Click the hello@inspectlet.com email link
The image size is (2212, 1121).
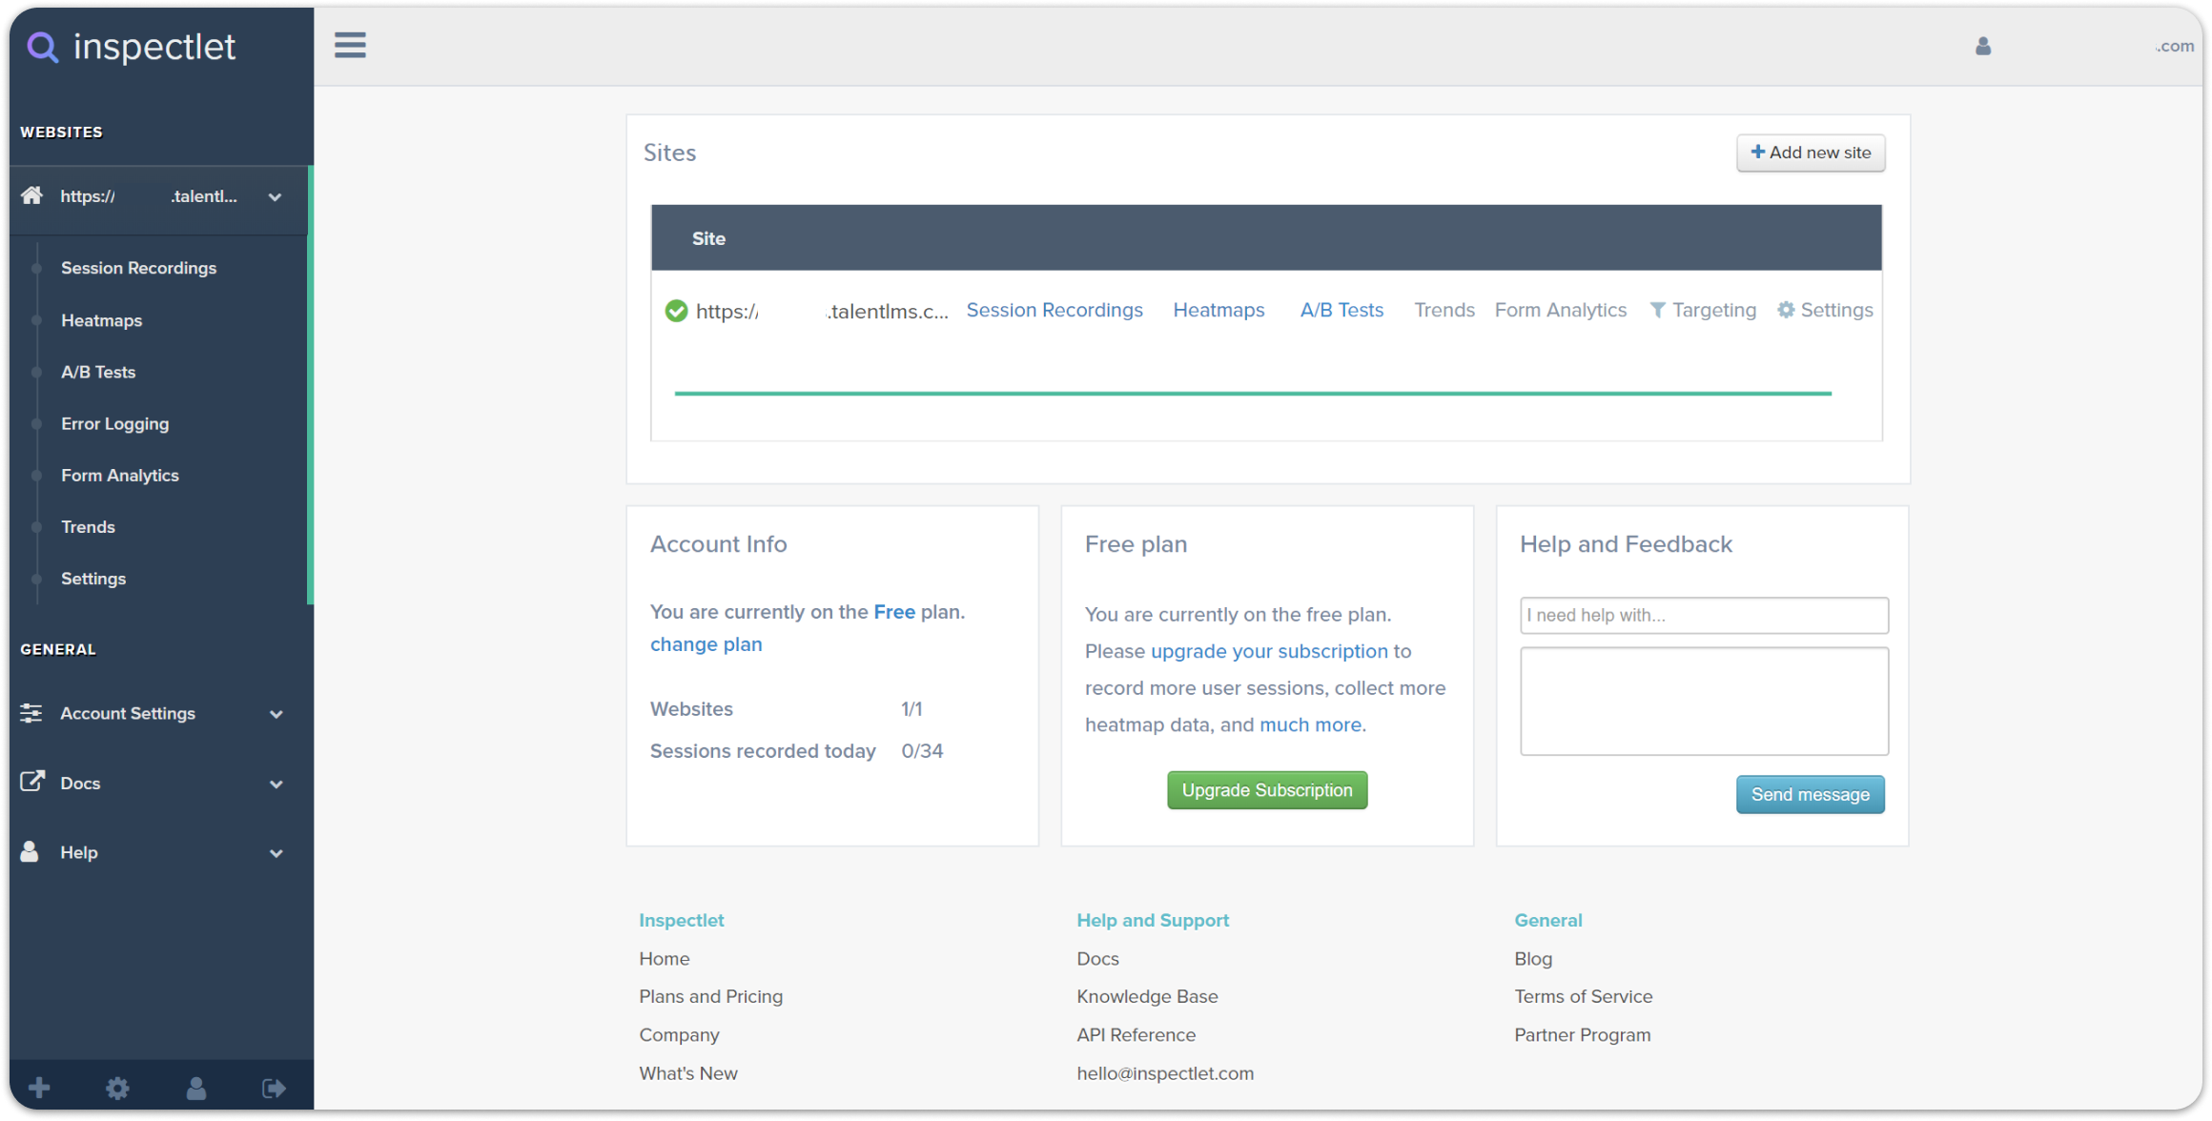1165,1073
